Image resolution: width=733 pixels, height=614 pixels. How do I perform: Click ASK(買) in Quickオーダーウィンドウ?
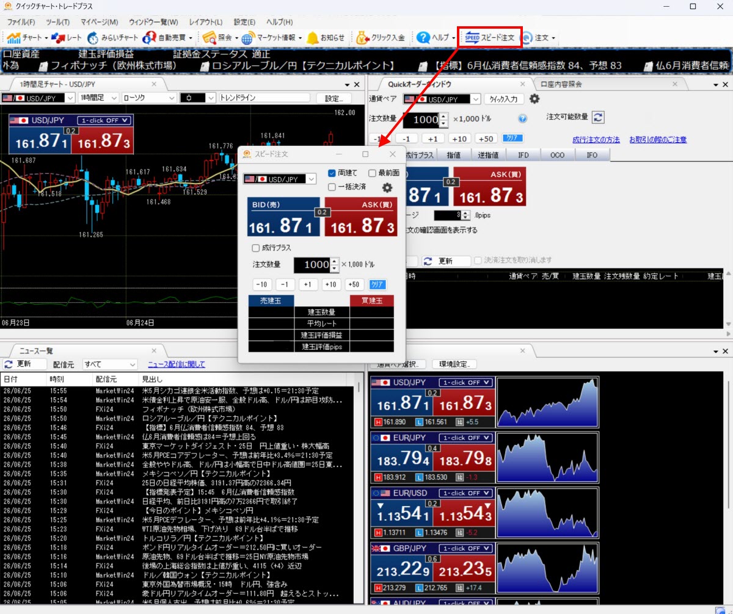pyautogui.click(x=489, y=186)
